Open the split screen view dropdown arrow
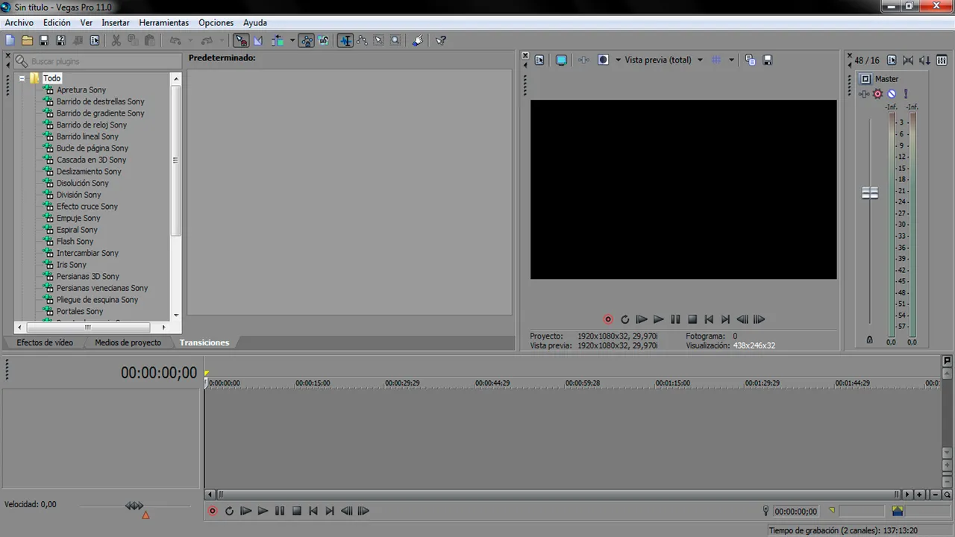955x537 pixels. coord(618,60)
